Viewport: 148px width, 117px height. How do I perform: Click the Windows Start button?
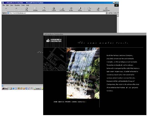point(5,88)
